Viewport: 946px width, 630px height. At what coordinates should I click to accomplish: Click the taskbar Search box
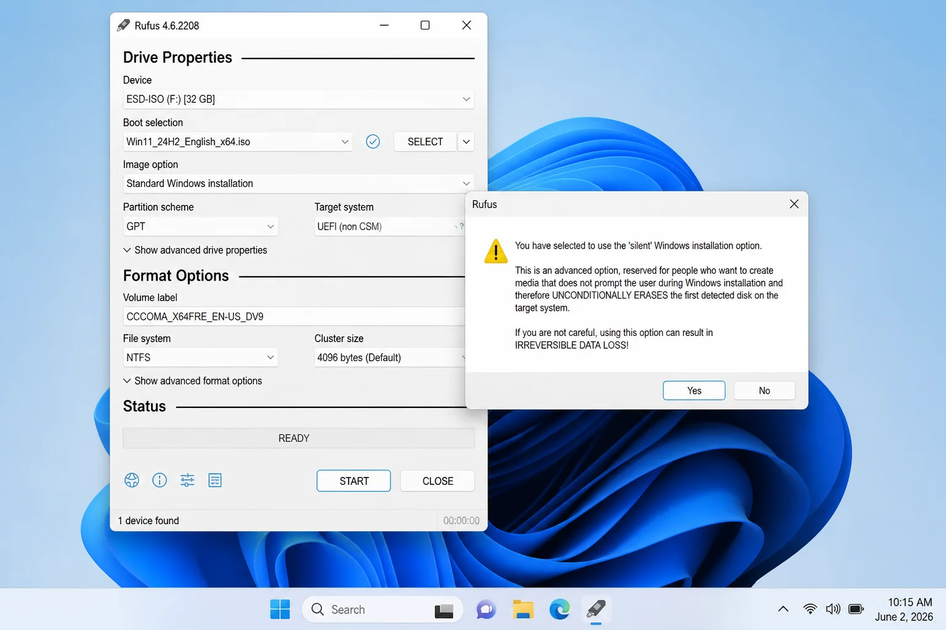382,610
